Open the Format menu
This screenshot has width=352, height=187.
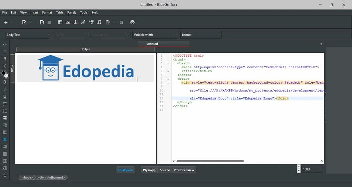point(47,13)
